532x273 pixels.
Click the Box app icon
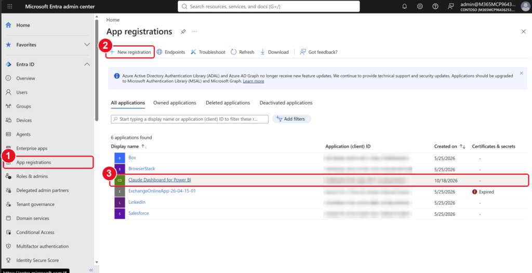click(119, 158)
